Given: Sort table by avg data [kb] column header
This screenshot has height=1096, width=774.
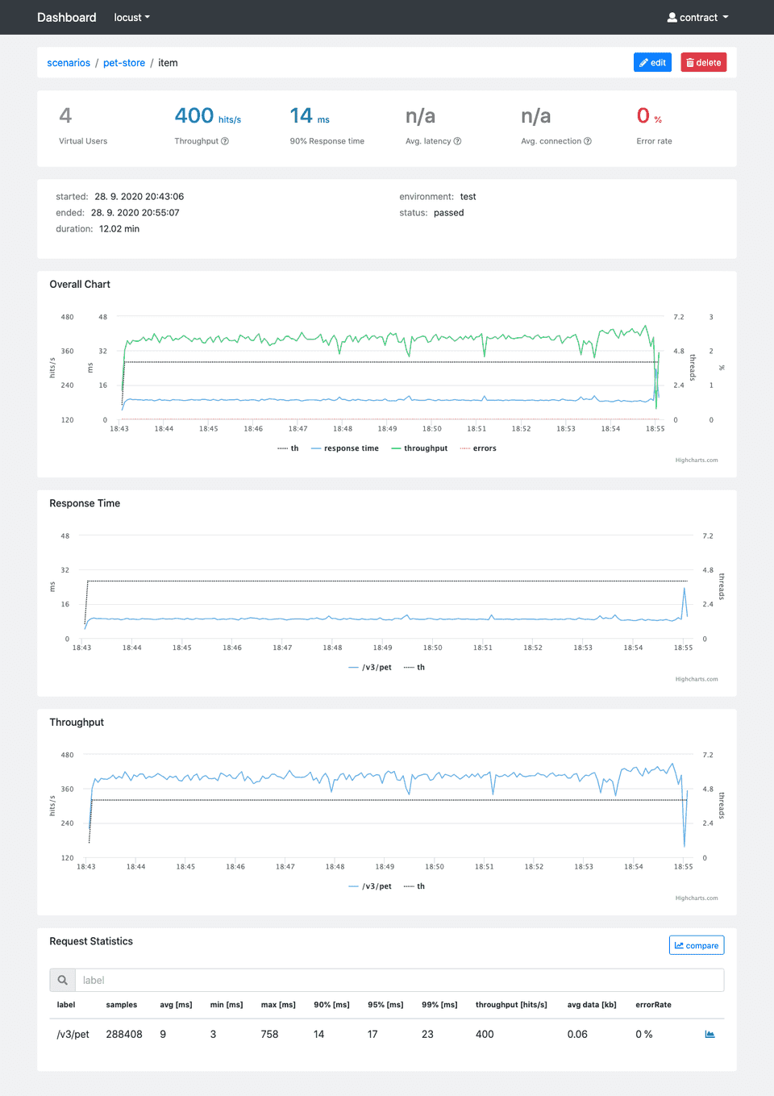Looking at the screenshot, I should tap(592, 1005).
